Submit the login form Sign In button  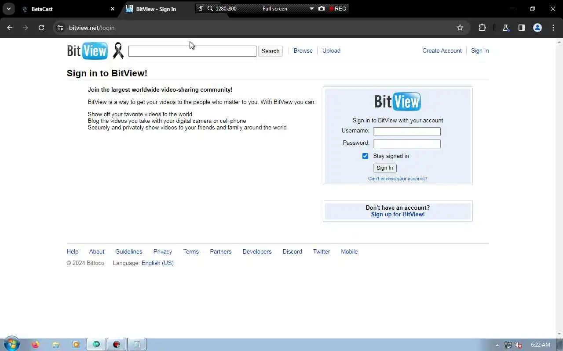(385, 168)
